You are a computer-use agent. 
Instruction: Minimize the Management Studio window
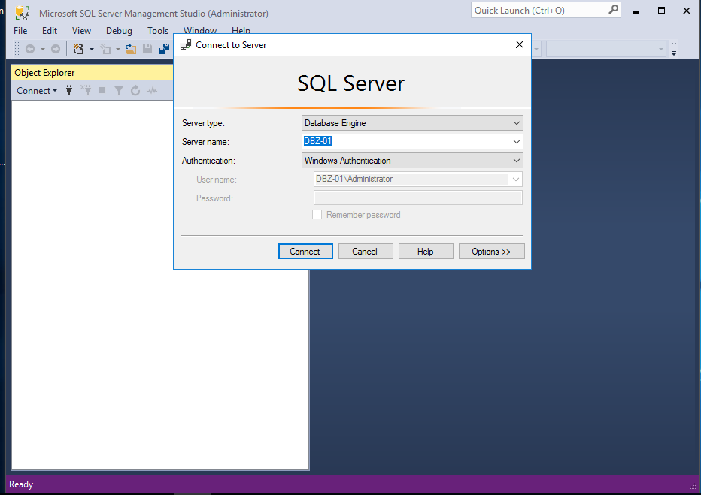(x=636, y=11)
